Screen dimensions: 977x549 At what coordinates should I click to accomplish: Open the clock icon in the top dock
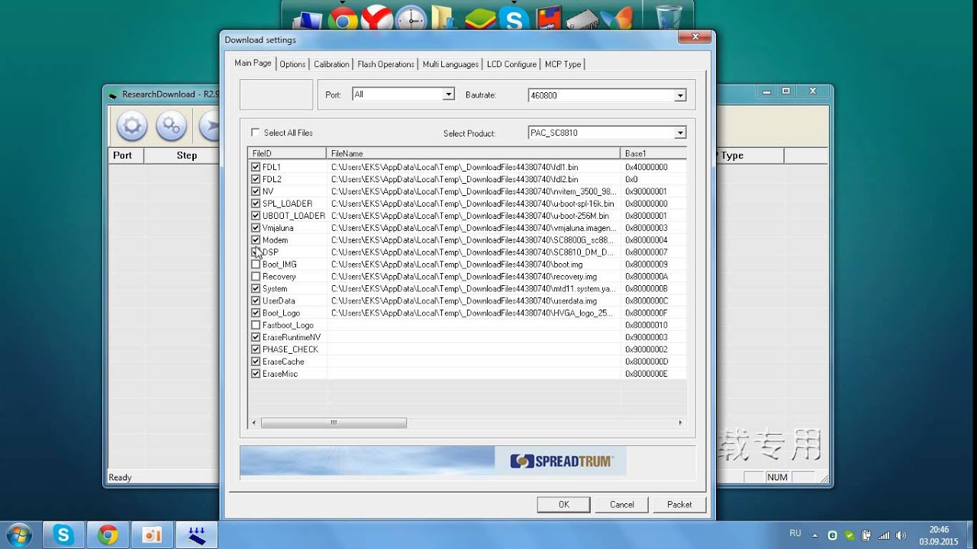[411, 18]
